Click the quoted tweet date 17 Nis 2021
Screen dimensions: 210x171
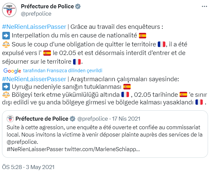(126, 119)
